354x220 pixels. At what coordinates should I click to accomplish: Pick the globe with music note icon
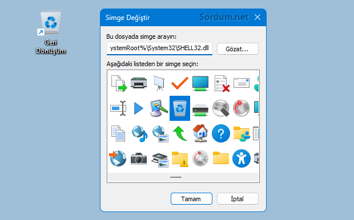[139, 133]
